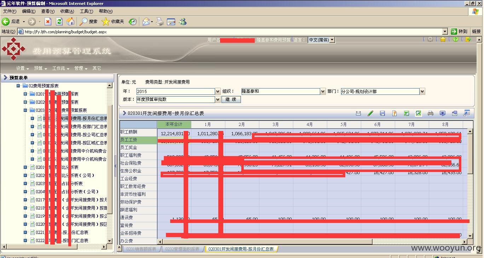Collapse the 0203 费用预算报表 subfolder
Screen dimensions: 484x258
click(25, 110)
